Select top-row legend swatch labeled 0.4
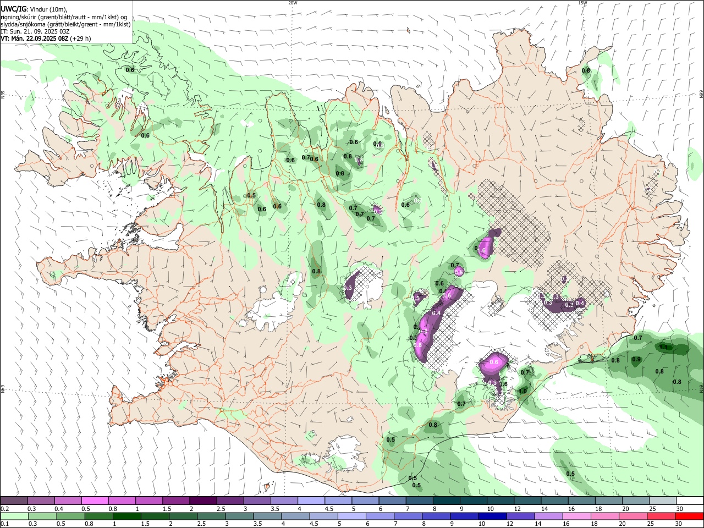Viewport: 704px width, 528px height. [68, 501]
